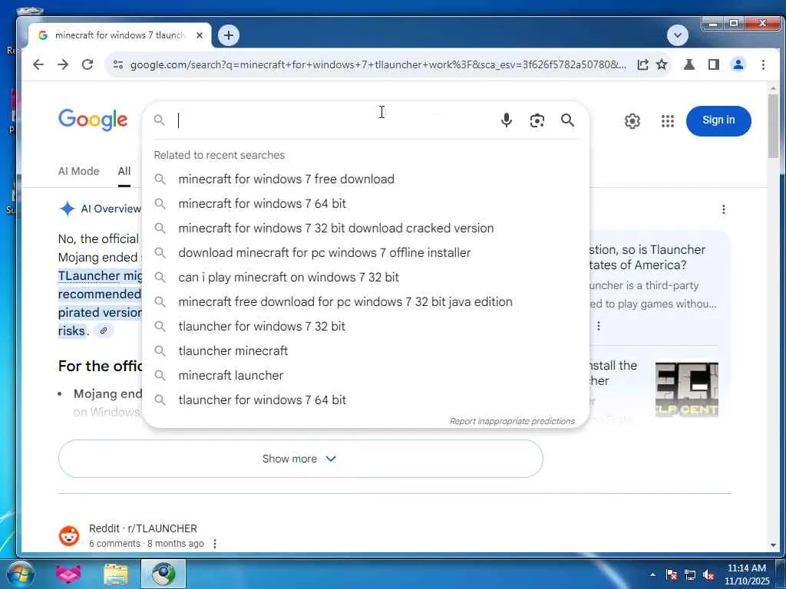Open pink taskbar app icon

point(68,574)
